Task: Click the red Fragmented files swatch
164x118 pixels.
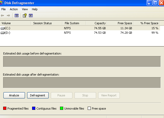Action: [x=5, y=108]
